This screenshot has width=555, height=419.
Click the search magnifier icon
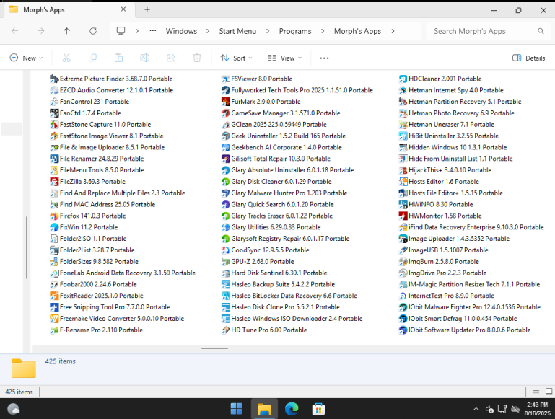coord(541,31)
